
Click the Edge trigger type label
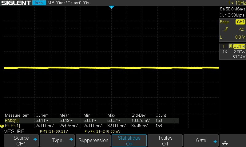tap(224, 22)
